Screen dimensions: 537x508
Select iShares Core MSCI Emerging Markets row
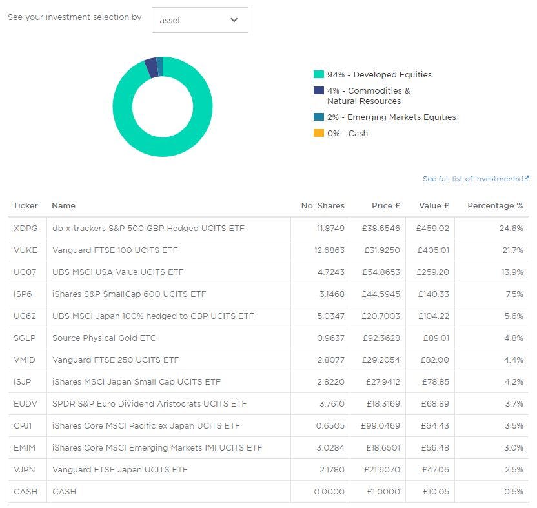coord(157,448)
